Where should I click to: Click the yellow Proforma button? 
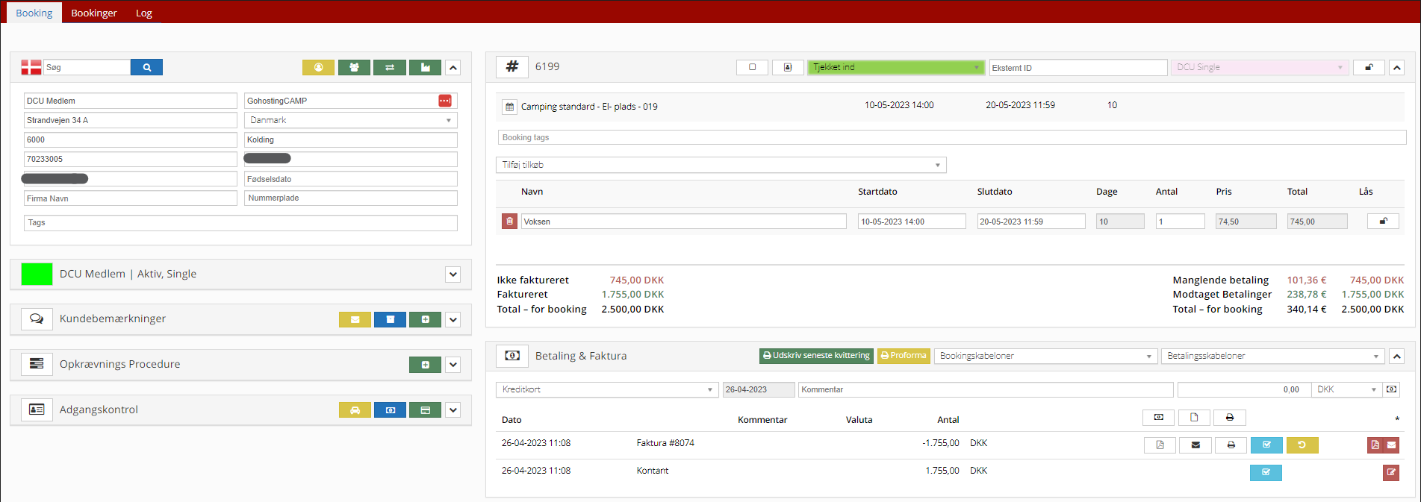click(904, 356)
